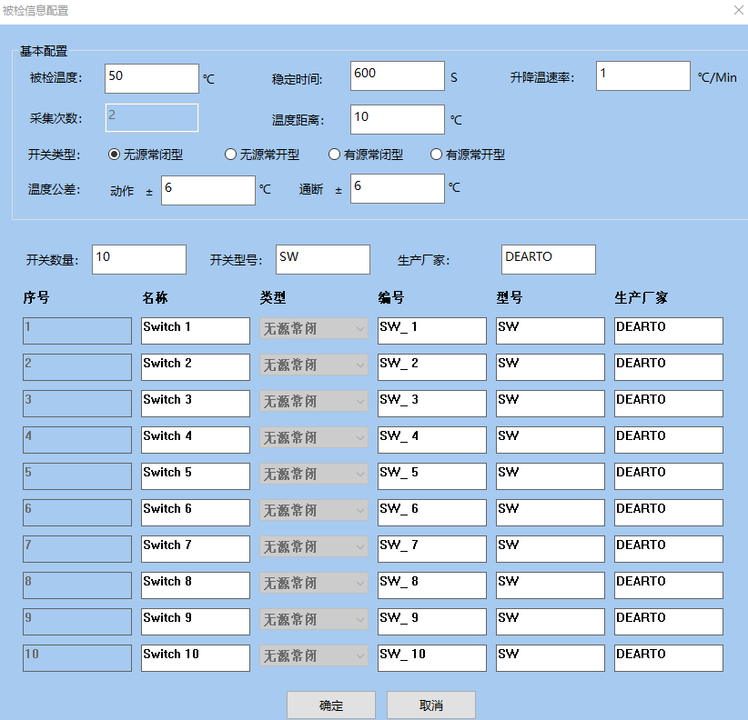
Task: Edit the name field Switch 5
Action: click(196, 476)
